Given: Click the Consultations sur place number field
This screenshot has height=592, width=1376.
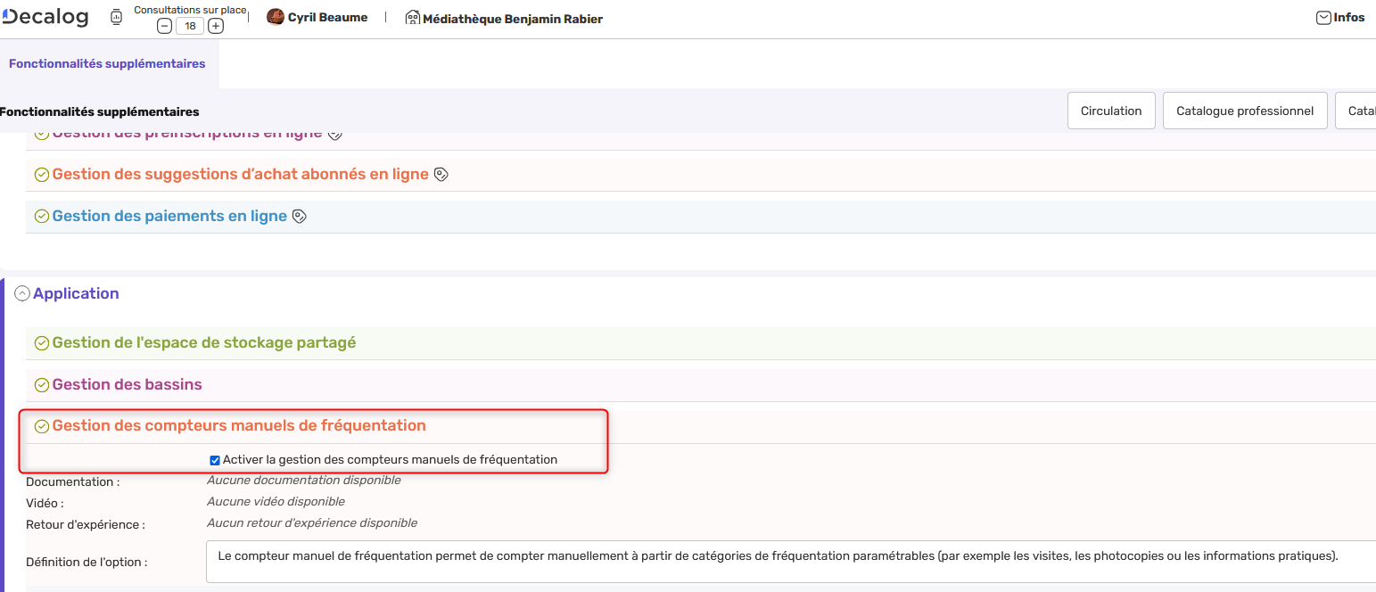Looking at the screenshot, I should pos(190,26).
